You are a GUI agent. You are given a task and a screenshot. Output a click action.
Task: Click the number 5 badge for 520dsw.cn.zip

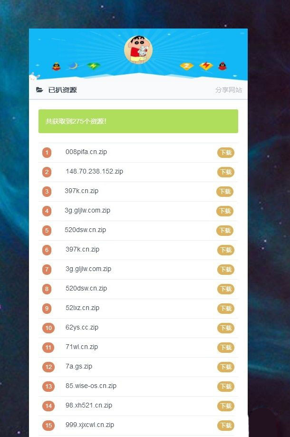47,231
